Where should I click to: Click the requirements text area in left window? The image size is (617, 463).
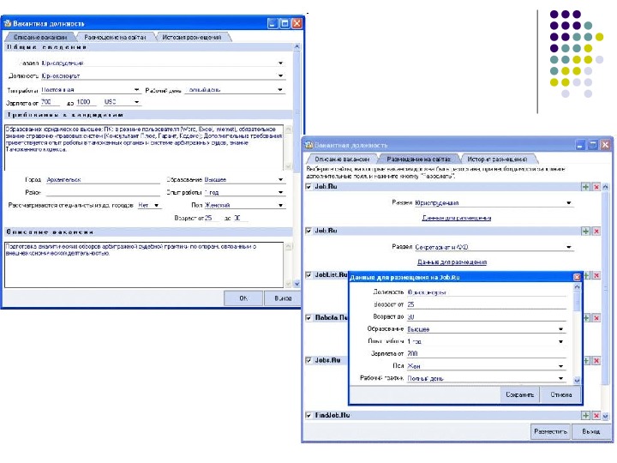pos(144,147)
